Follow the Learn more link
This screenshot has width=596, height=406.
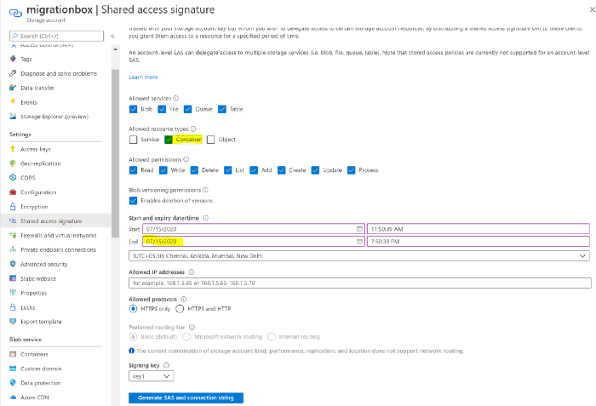[143, 77]
